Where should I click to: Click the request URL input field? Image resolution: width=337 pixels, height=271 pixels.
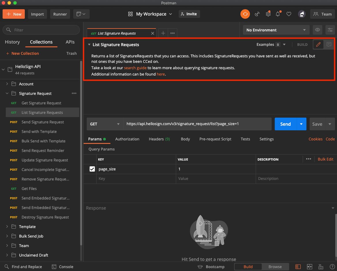click(x=197, y=124)
